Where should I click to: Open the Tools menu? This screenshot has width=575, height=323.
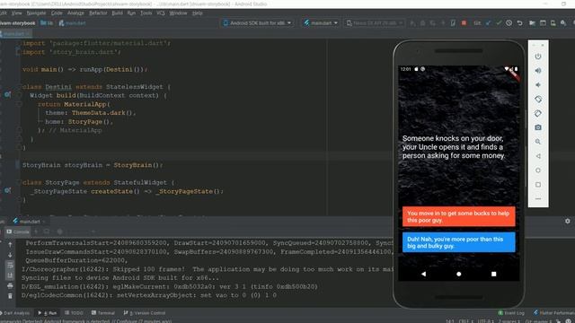tap(146, 13)
